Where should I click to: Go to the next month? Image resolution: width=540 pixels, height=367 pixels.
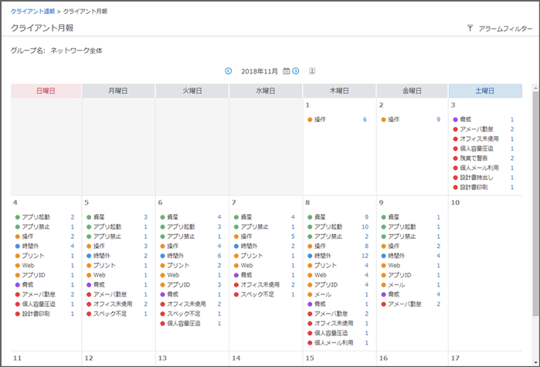pyautogui.click(x=296, y=71)
